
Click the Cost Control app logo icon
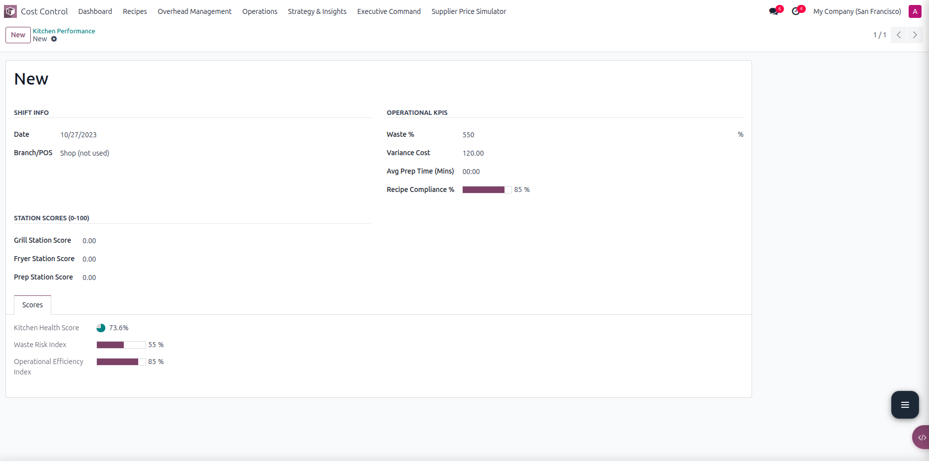click(x=10, y=11)
